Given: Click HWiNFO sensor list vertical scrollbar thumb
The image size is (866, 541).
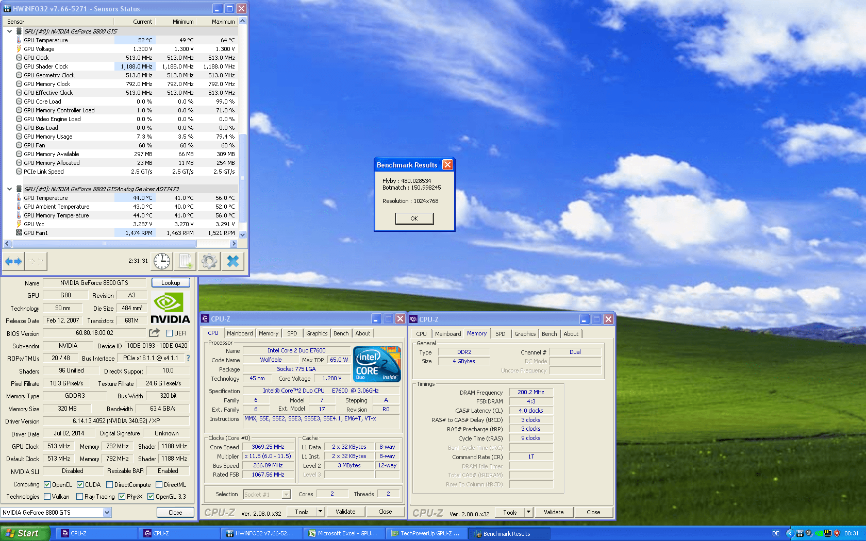Looking at the screenshot, I should pos(243,179).
